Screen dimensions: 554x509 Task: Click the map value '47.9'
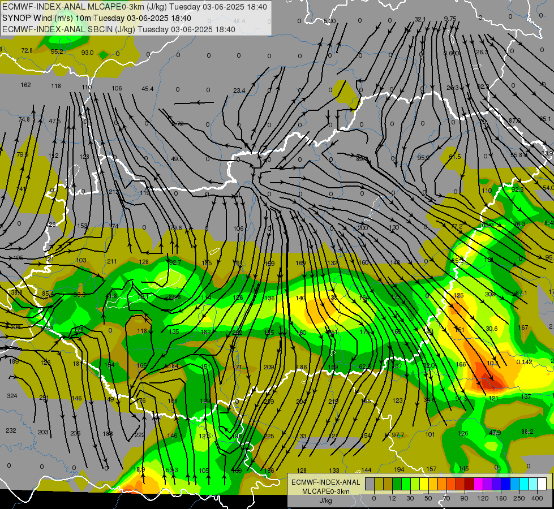[495, 433]
